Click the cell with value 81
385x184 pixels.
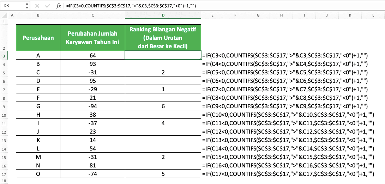tap(92, 166)
